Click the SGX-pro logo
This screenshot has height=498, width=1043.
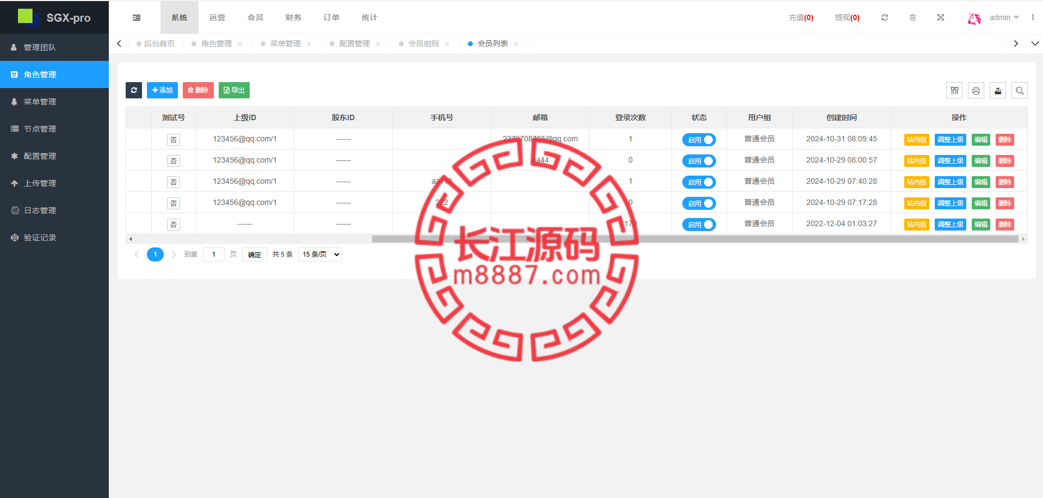(54, 17)
